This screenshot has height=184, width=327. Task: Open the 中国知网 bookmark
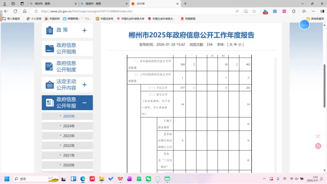[x=52, y=19]
